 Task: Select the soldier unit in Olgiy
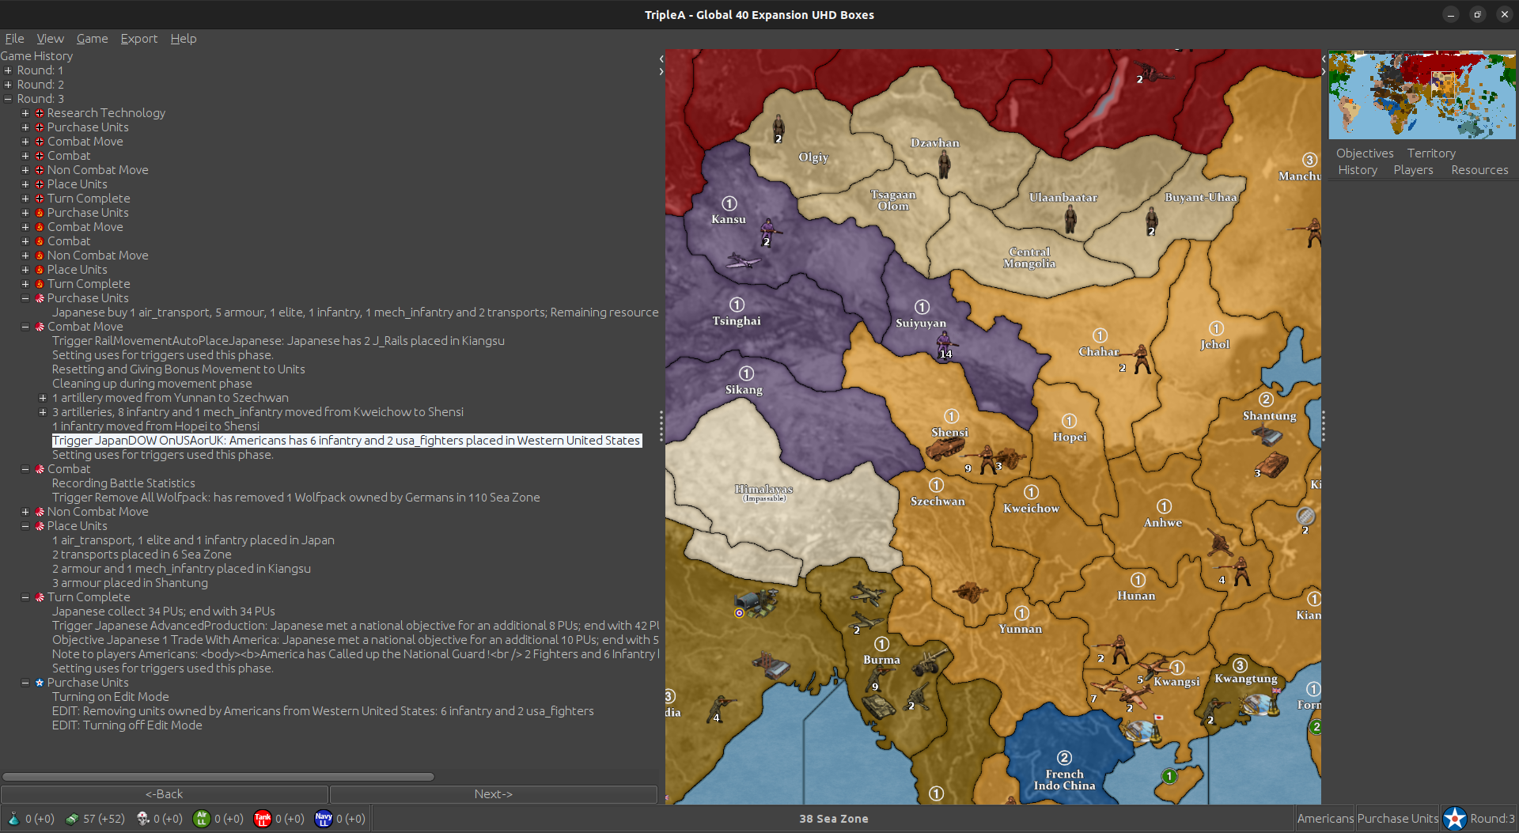click(778, 128)
